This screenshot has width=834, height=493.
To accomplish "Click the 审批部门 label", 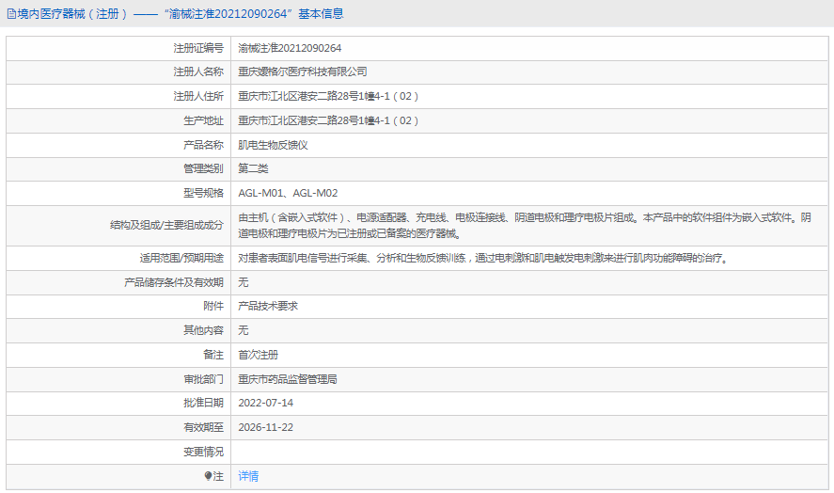I will [204, 379].
